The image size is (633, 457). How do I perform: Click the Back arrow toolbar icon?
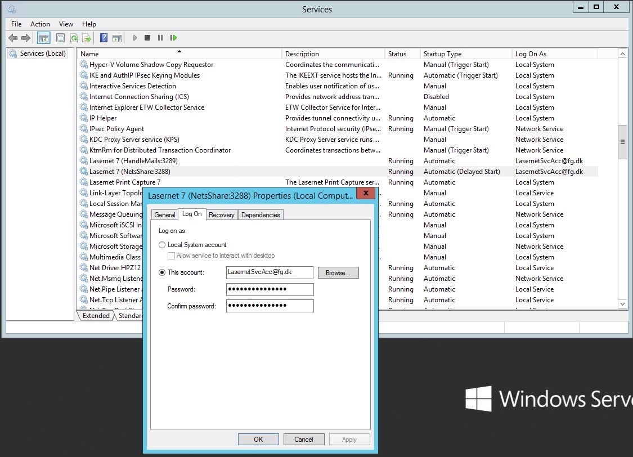pyautogui.click(x=12, y=38)
